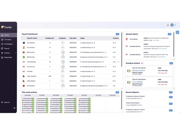
Task: Click the Overdue Actions 3+ count badge
Action: pyautogui.click(x=142, y=63)
